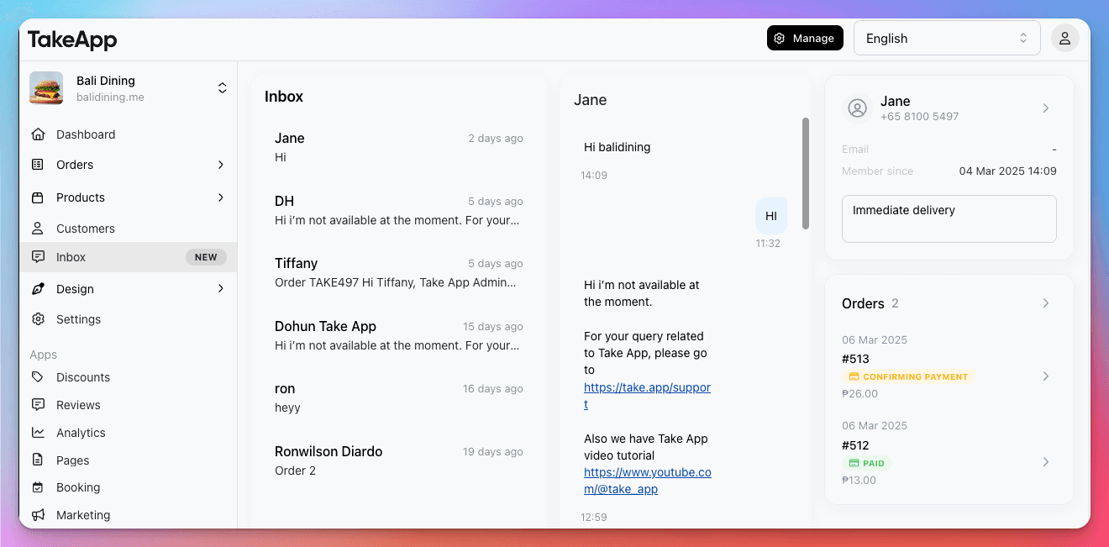Click order number #513
Viewport: 1109px width, 547px height.
pos(855,359)
